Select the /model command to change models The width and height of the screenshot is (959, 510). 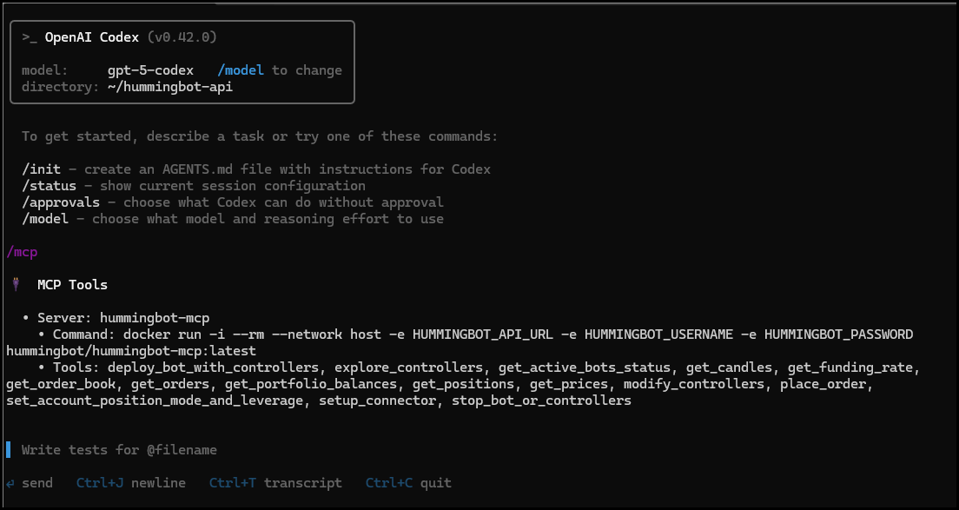click(241, 70)
